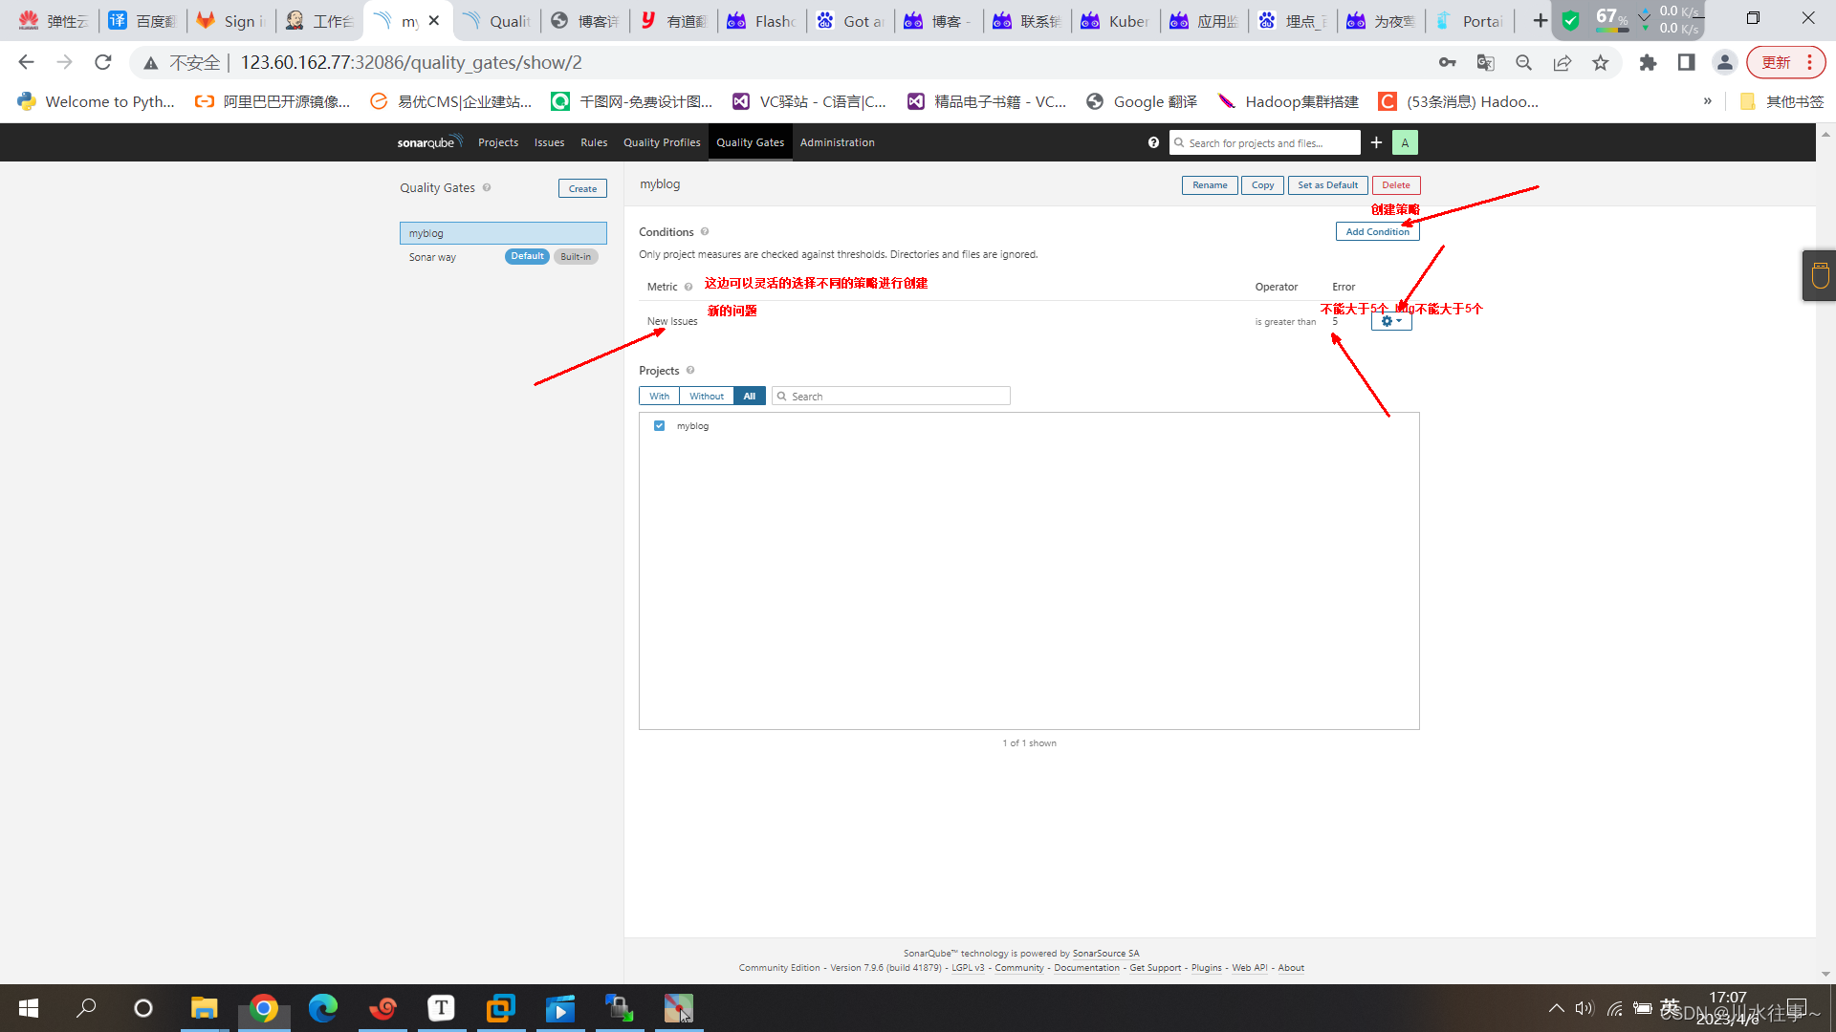Open File Explorer from the taskbar
This screenshot has width=1836, height=1032.
click(x=204, y=1008)
